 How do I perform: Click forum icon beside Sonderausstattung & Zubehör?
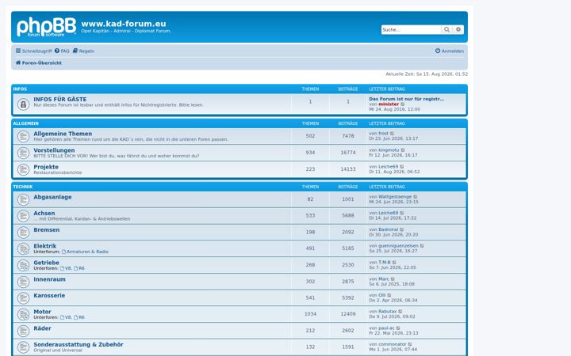tap(23, 347)
